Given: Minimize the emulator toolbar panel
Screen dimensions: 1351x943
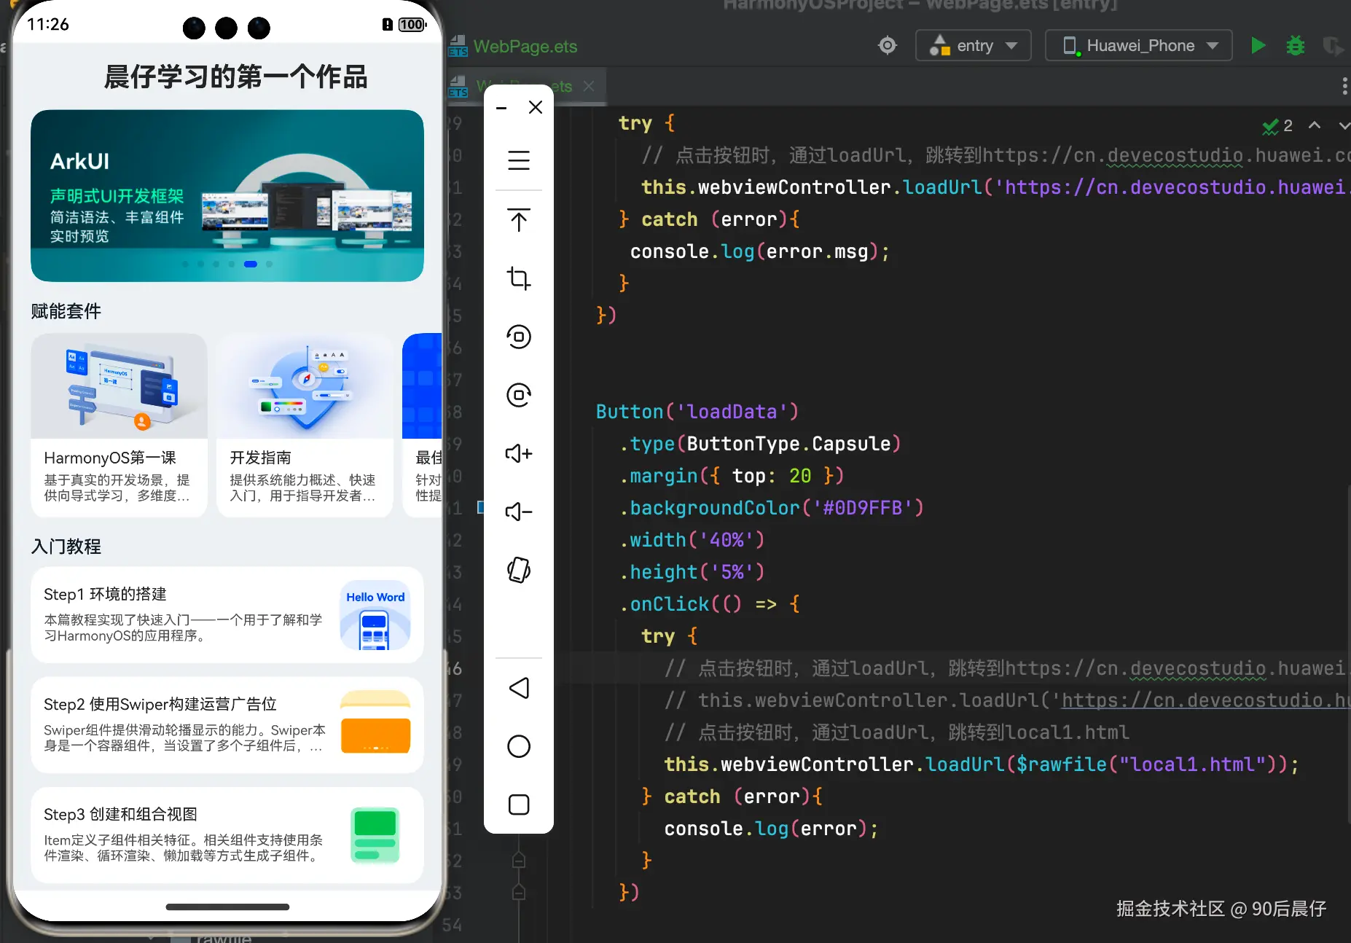Looking at the screenshot, I should coord(501,108).
